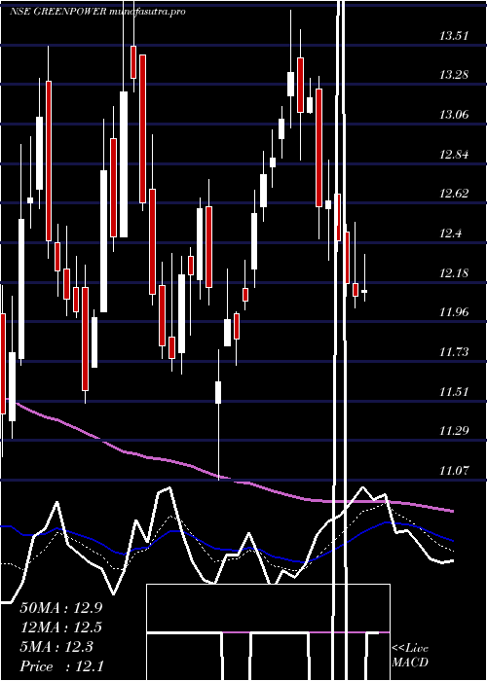Click the 11.07 price axis label
The height and width of the screenshot is (681, 487).
click(x=454, y=470)
